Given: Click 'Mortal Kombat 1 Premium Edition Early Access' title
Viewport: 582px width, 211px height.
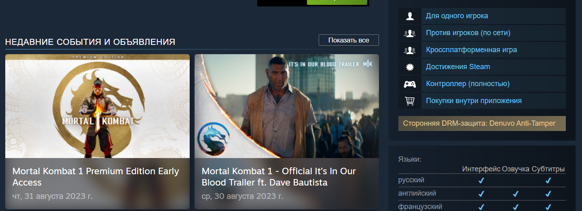Looking at the screenshot, I should click(x=96, y=177).
